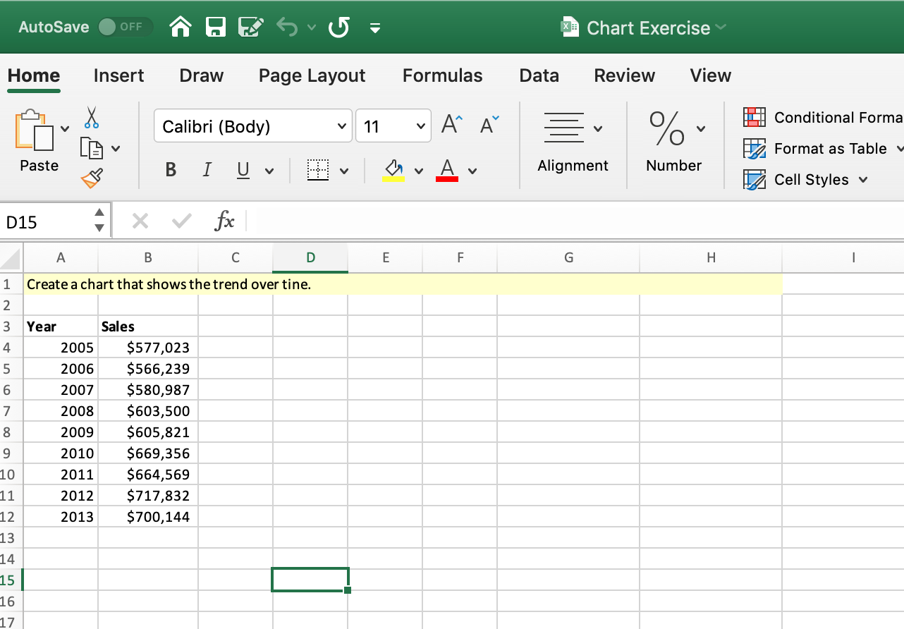Apply underline to the selected cell
Screen dimensions: 904x629
point(242,170)
